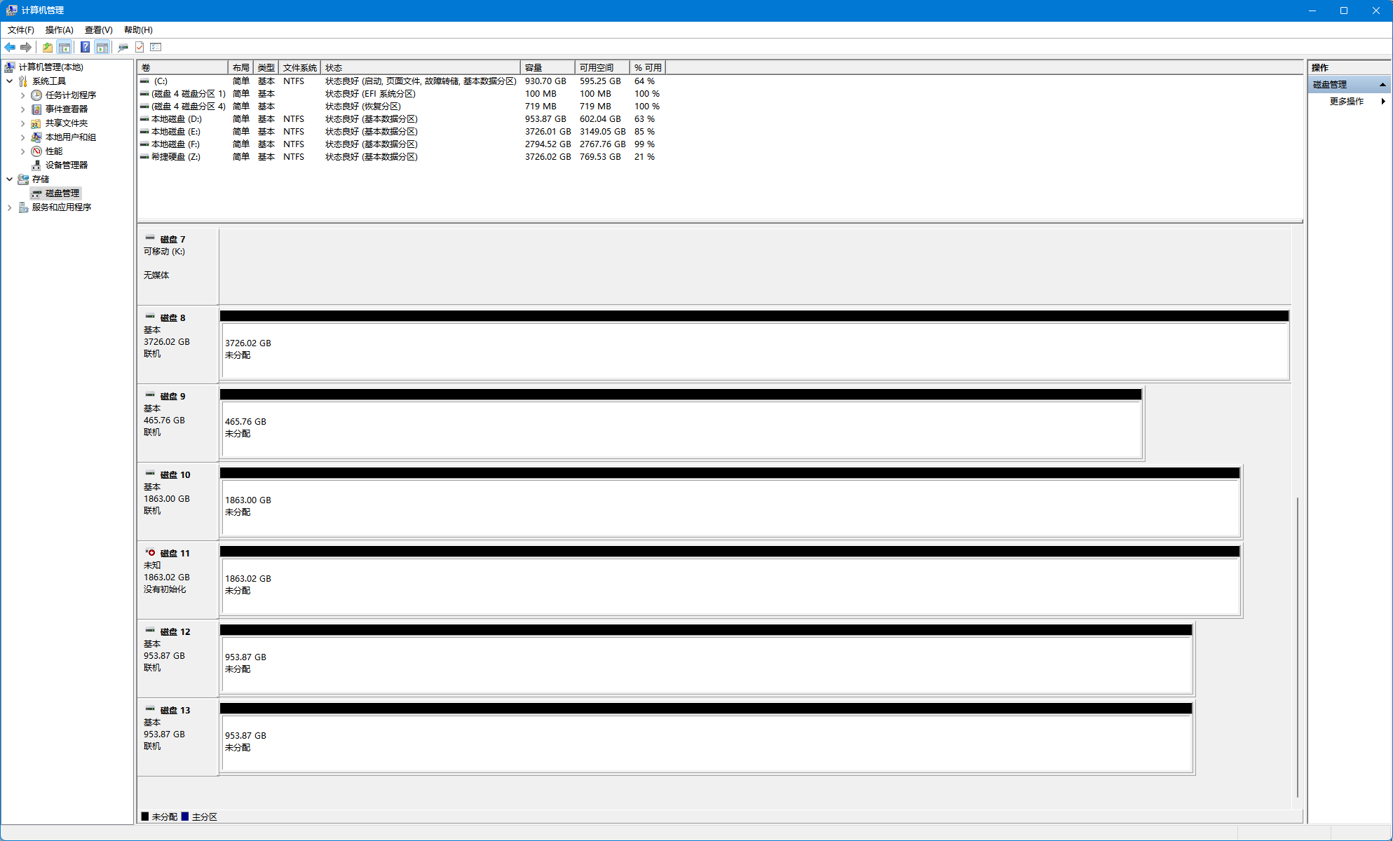Viewport: 1393px width, 841px height.
Task: Click the disk icon next to 磁盘 7
Action: [x=150, y=238]
